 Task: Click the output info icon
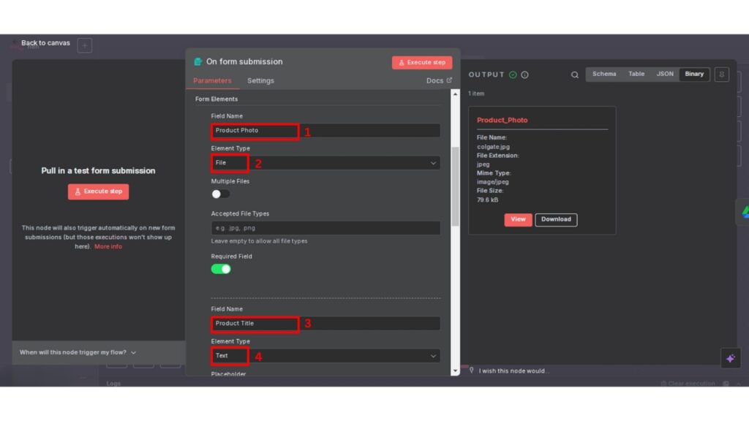[524, 75]
